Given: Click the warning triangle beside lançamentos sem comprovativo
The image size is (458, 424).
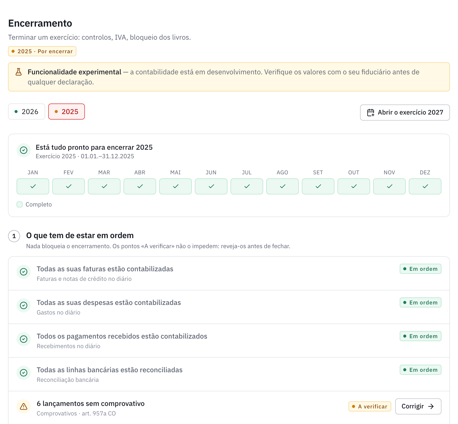Looking at the screenshot, I should [x=24, y=406].
